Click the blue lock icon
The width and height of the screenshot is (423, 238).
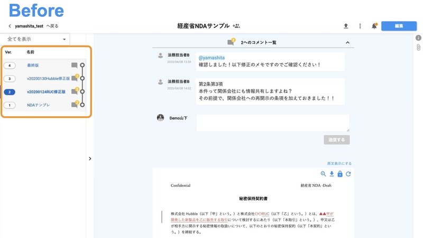click(x=340, y=174)
